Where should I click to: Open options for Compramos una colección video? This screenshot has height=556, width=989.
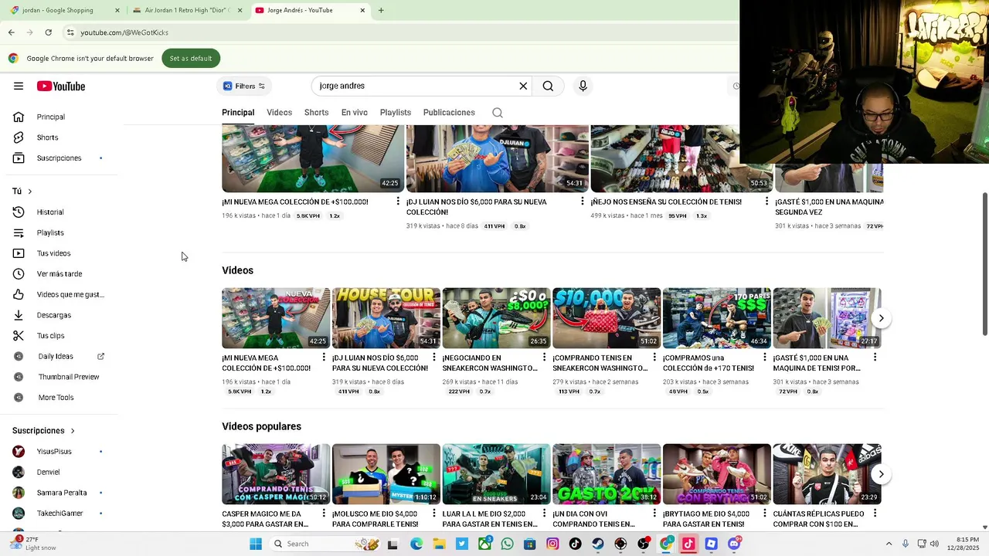click(765, 358)
